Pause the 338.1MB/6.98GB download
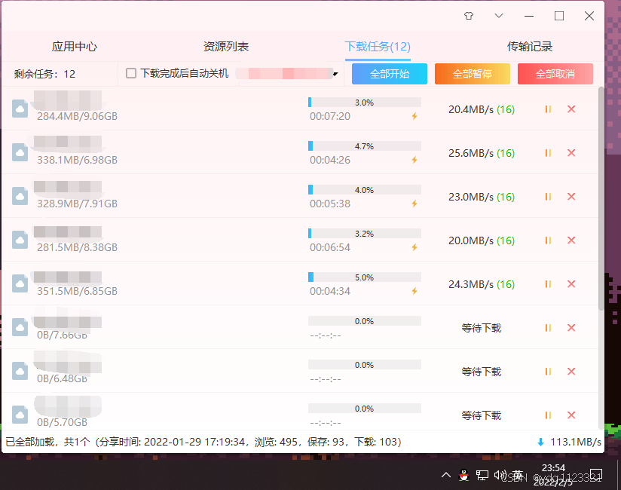 548,153
